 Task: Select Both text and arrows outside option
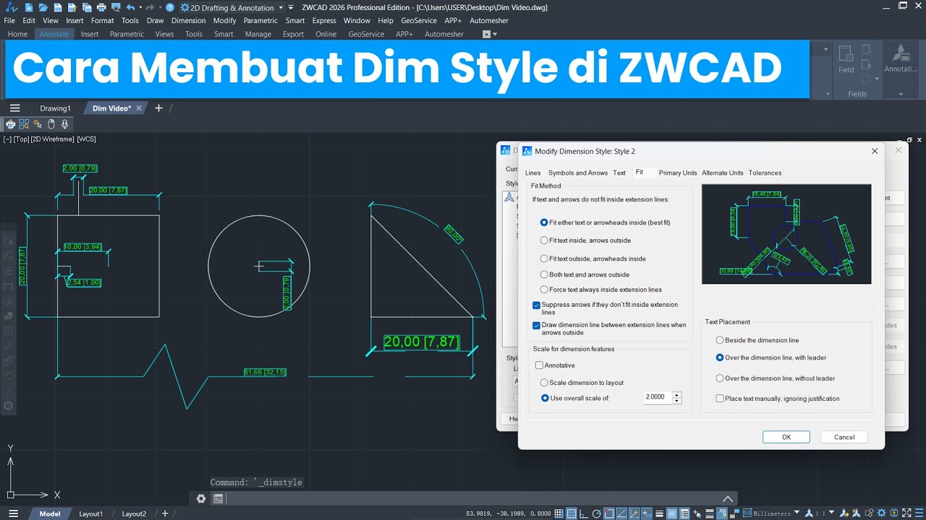(x=586, y=274)
